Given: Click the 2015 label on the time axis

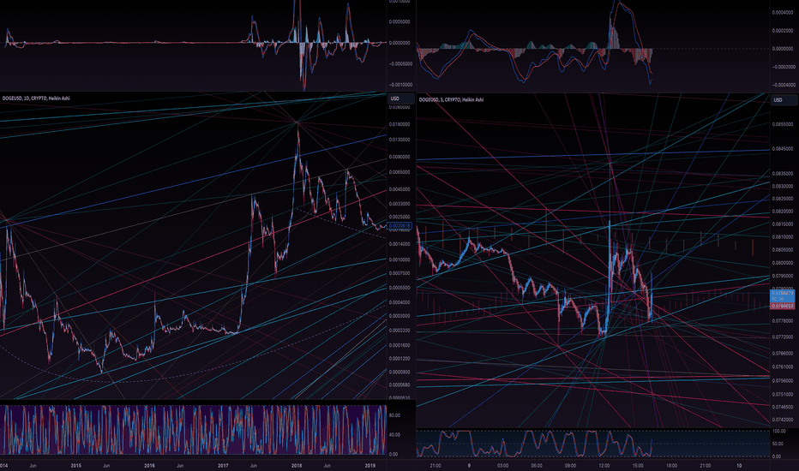Looking at the screenshot, I should [x=76, y=465].
